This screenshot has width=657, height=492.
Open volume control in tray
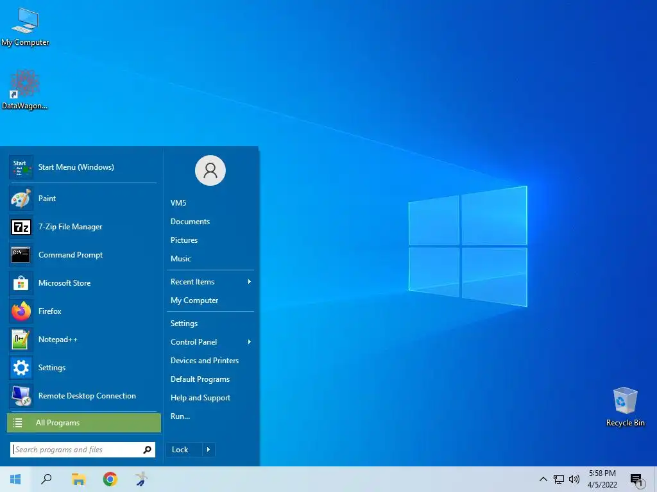tap(574, 479)
